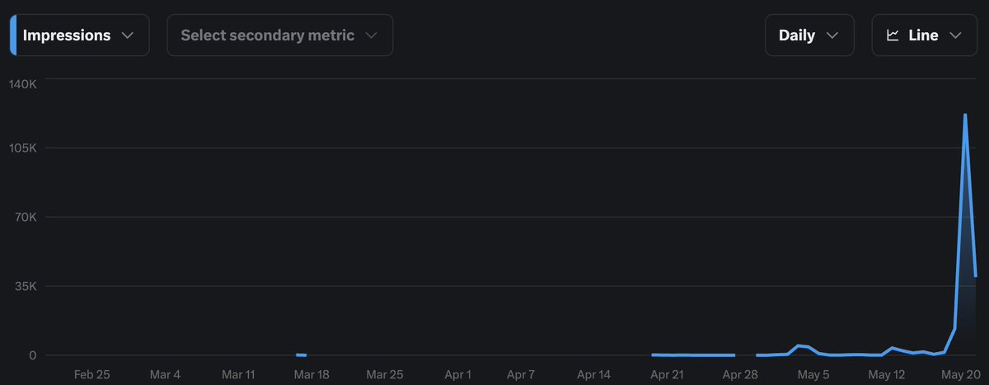Click the Feb 25 date label
The width and height of the screenshot is (989, 385).
pyautogui.click(x=91, y=374)
